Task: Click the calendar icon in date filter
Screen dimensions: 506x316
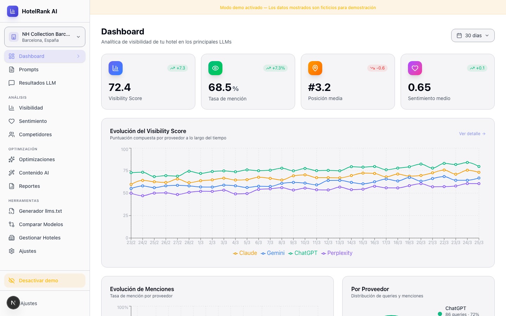Action: tap(459, 35)
